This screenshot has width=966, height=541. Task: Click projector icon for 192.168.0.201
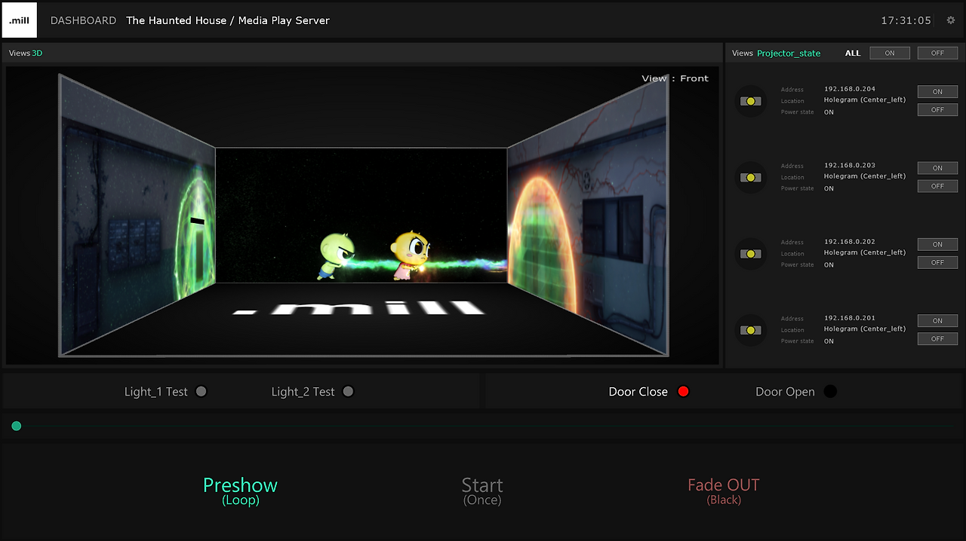[750, 330]
